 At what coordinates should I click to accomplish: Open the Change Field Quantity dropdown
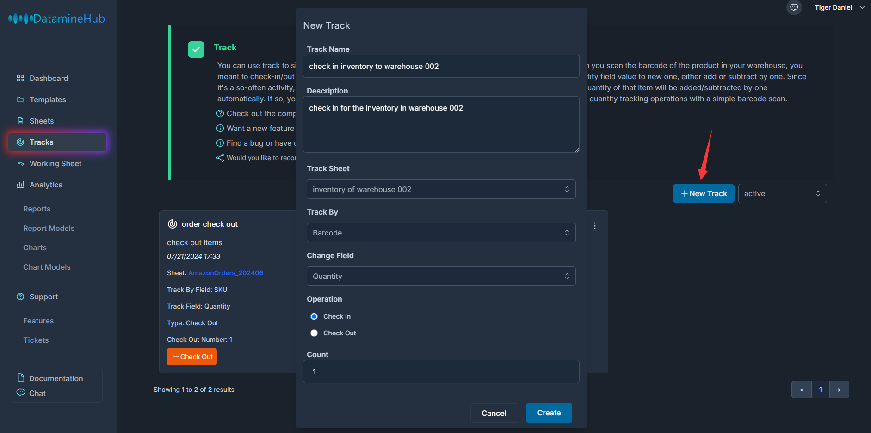click(x=441, y=276)
